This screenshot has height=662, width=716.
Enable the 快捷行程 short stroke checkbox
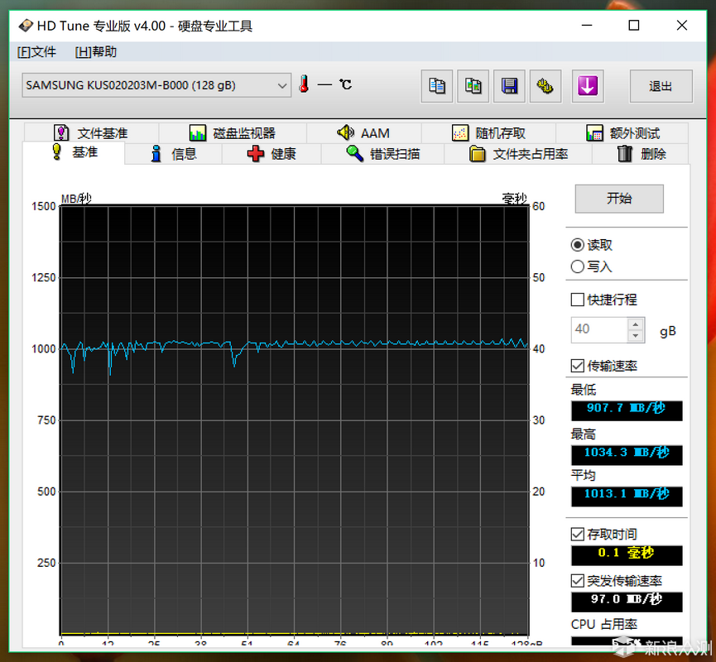point(578,300)
